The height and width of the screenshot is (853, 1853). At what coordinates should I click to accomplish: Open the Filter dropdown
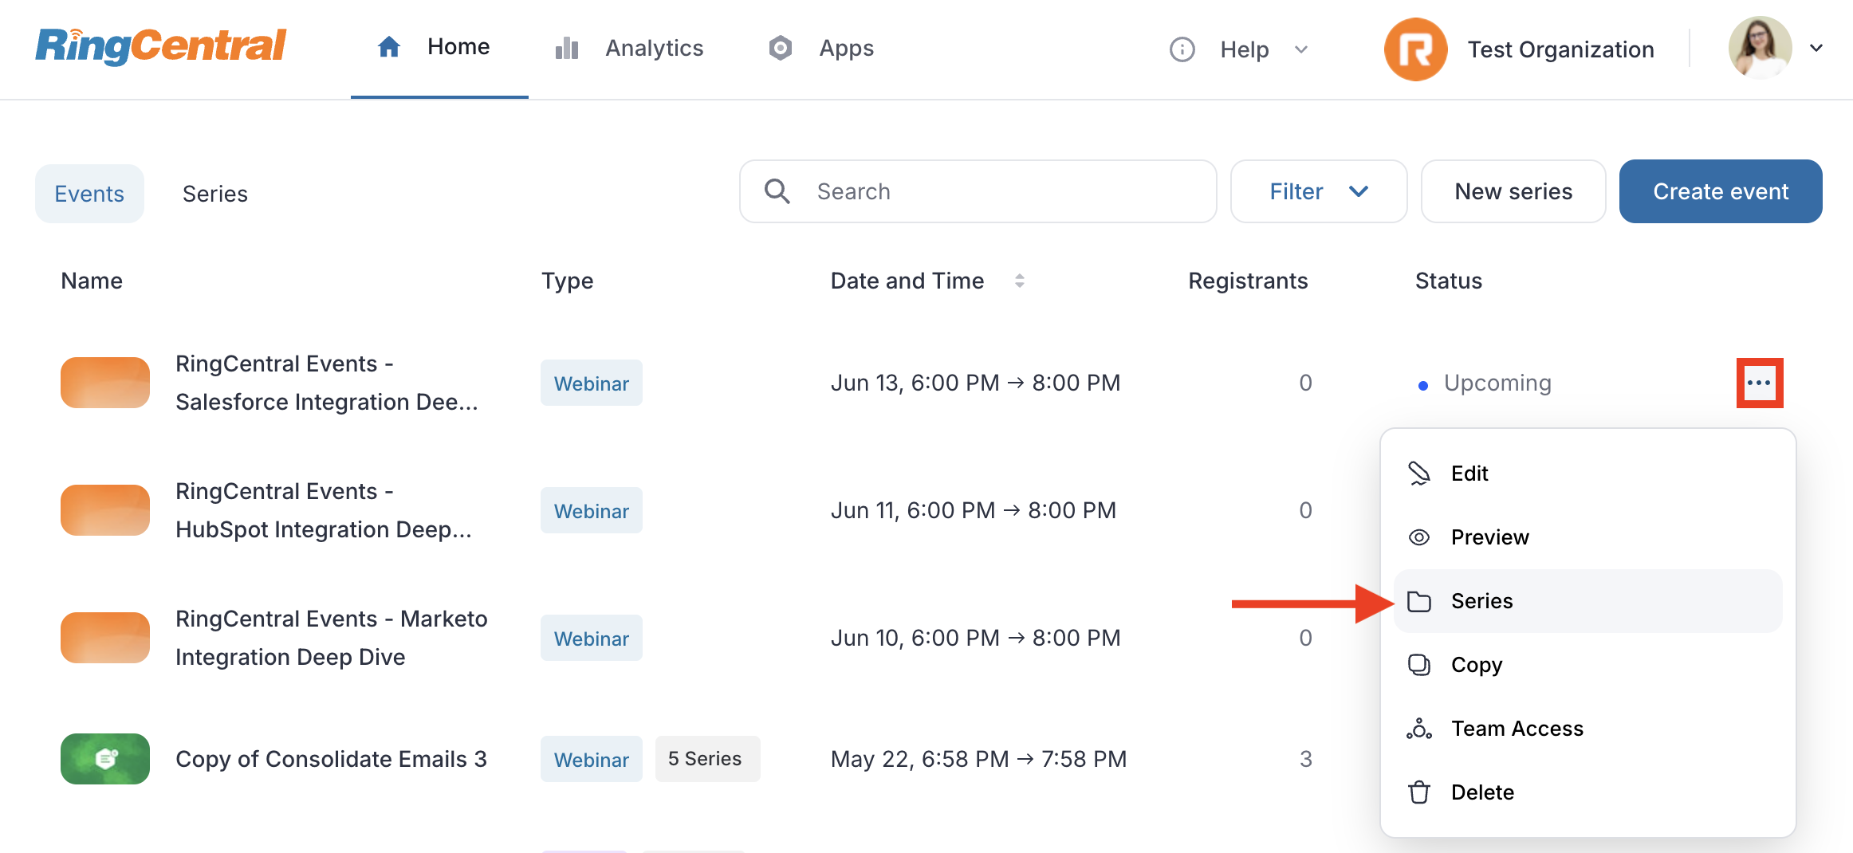pyautogui.click(x=1319, y=191)
